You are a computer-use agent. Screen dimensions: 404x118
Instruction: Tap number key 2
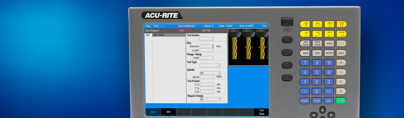click(317, 82)
